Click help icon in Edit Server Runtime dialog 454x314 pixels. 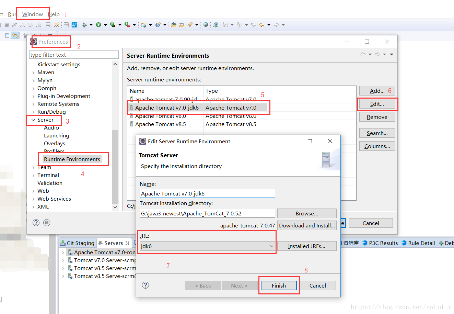145,285
